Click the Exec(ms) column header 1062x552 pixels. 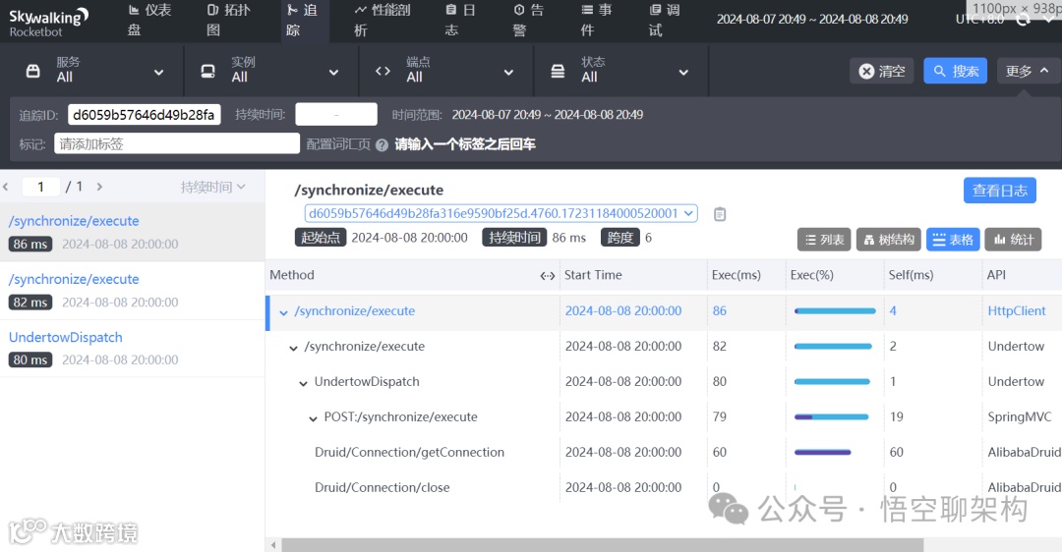(x=737, y=275)
